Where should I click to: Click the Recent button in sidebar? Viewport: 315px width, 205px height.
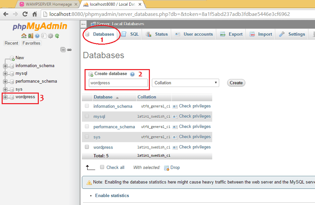pyautogui.click(x=12, y=43)
